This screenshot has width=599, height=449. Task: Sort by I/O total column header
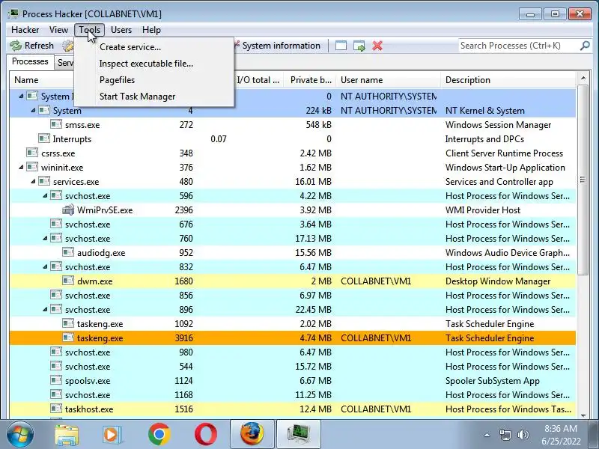(258, 80)
